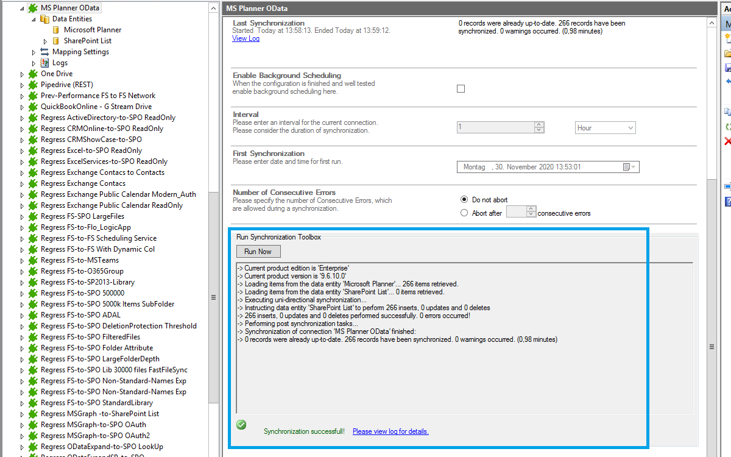The image size is (731, 457).
Task: Click the blue help question mark icon
Action: (727, 201)
